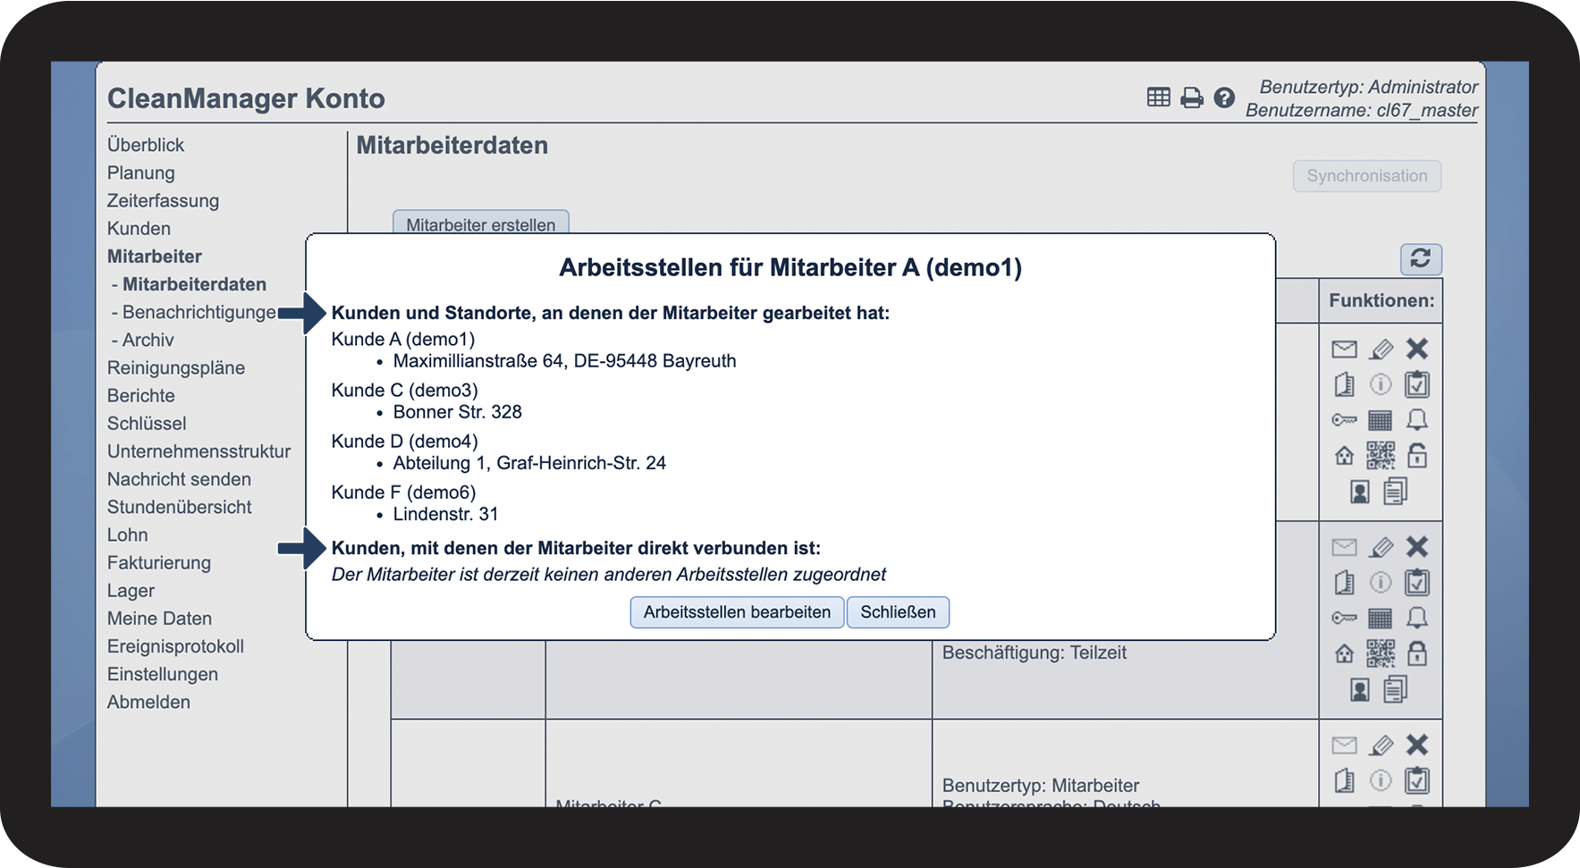Go to Fakturierung in sidebar
The image size is (1580, 868).
(x=159, y=563)
